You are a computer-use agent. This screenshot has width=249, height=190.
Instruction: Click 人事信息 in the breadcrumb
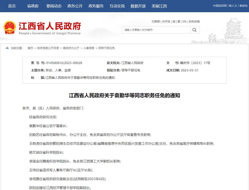pos(89,48)
